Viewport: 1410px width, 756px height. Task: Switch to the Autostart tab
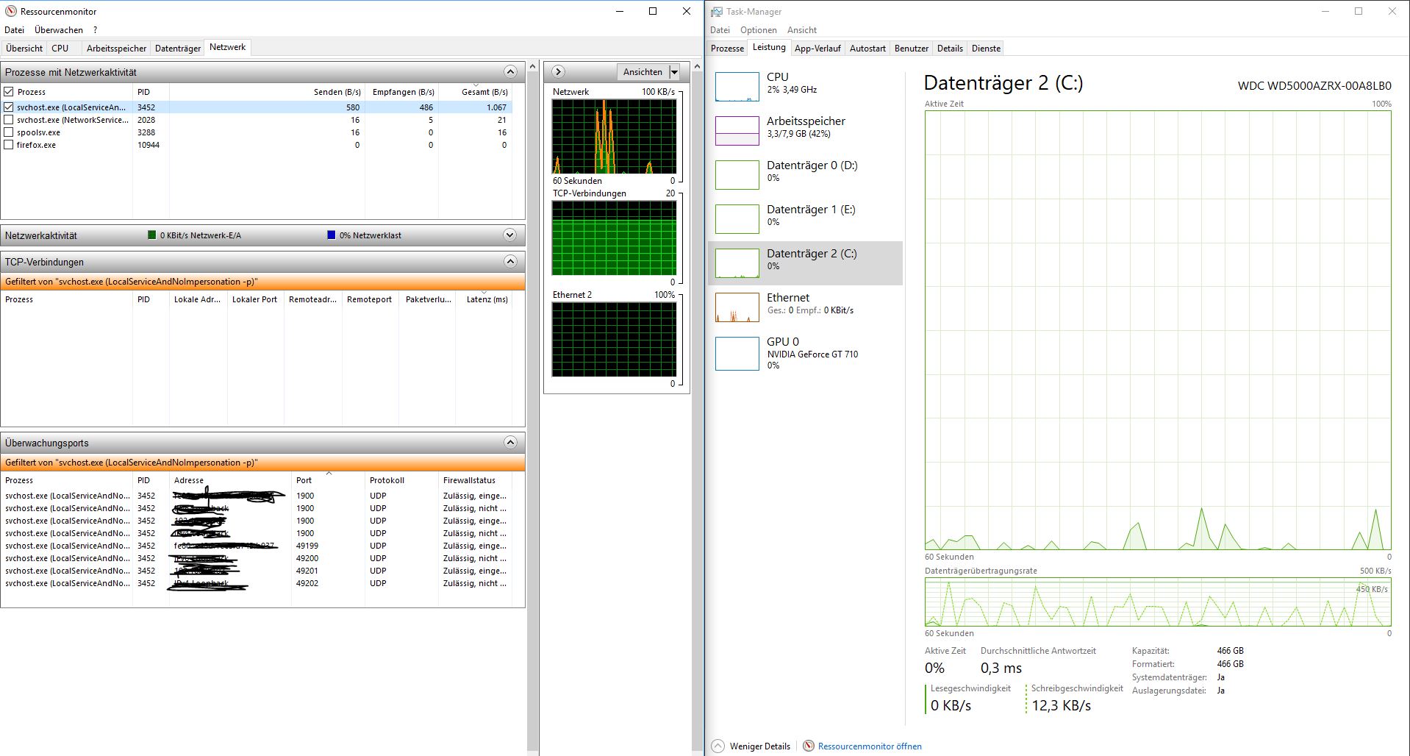pos(867,49)
